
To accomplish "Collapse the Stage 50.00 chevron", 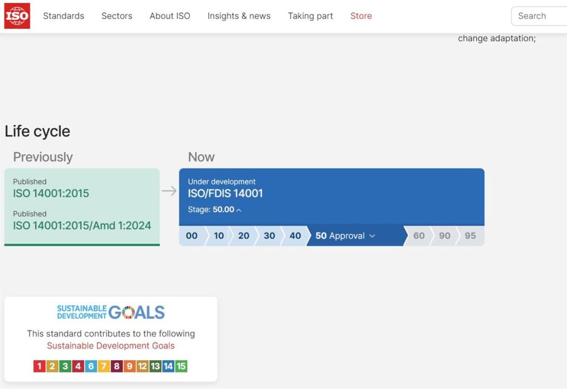I will point(239,210).
